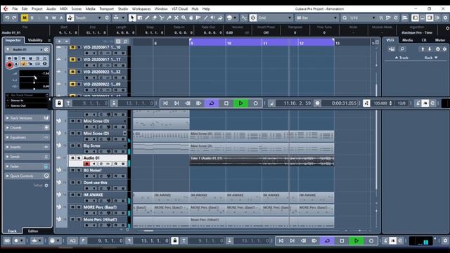Screen dimensions: 450x253
Task: Open the Inspector Setup gear
Action: [46, 186]
